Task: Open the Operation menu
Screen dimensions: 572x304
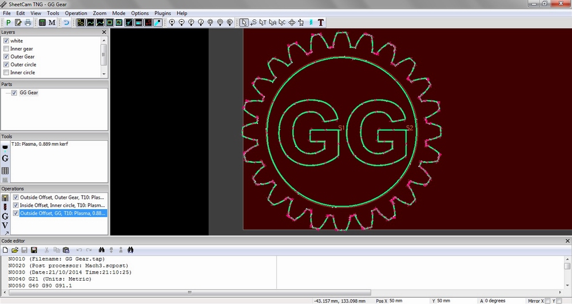Action: point(76,13)
